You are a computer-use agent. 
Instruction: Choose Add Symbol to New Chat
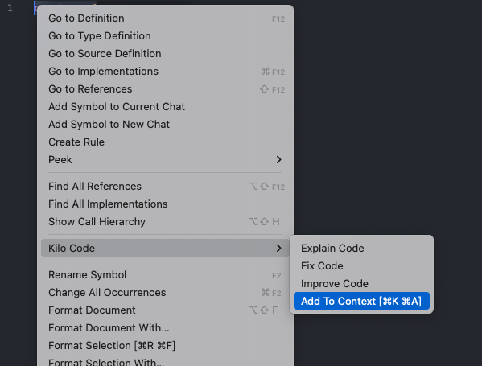coord(165,125)
